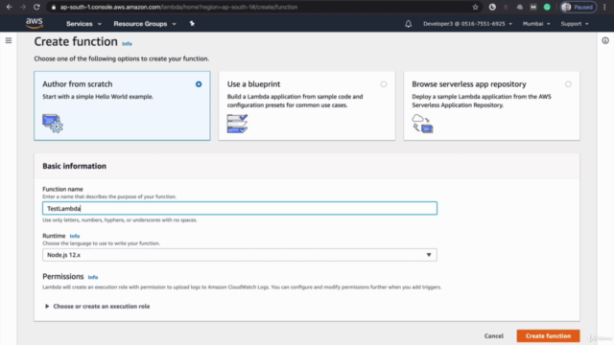This screenshot has height=345, width=614.
Task: Click the Paused profile button
Action: coord(578,7)
